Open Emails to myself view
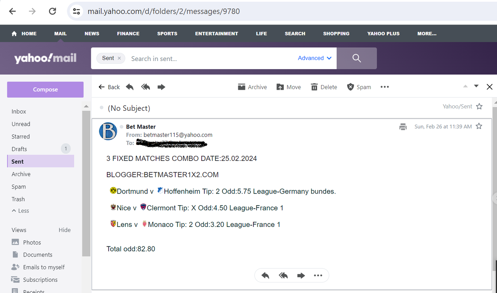 pos(38,267)
